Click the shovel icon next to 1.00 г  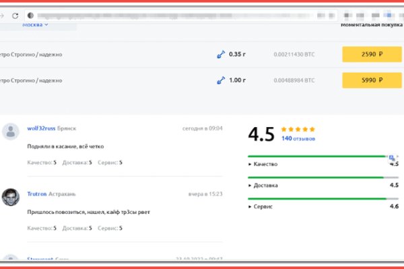[x=220, y=80]
